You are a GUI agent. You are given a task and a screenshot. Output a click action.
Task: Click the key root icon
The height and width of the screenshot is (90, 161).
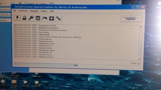pyautogui.click(x=31, y=18)
